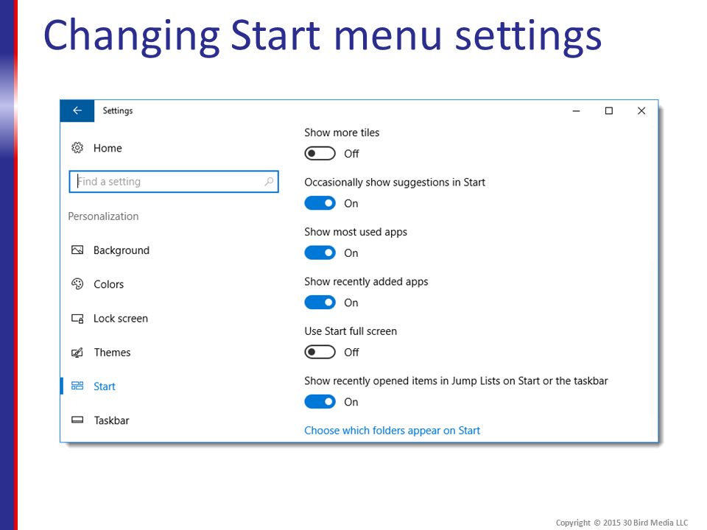Click the Themes brush icon

77,353
